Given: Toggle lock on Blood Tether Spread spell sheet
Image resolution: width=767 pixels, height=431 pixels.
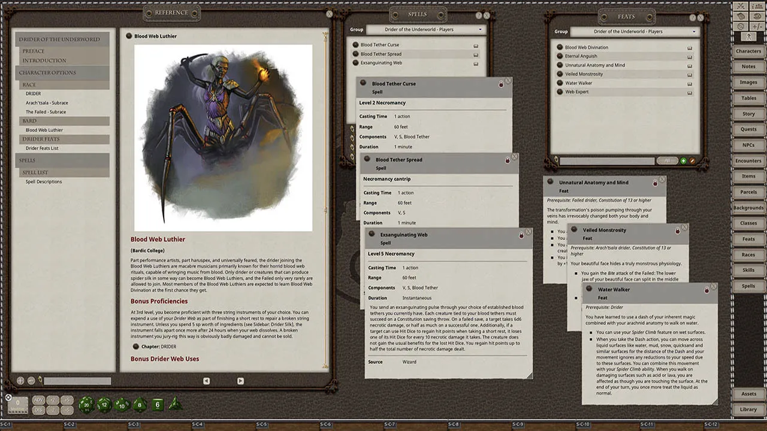Looking at the screenshot, I should pyautogui.click(x=508, y=160).
